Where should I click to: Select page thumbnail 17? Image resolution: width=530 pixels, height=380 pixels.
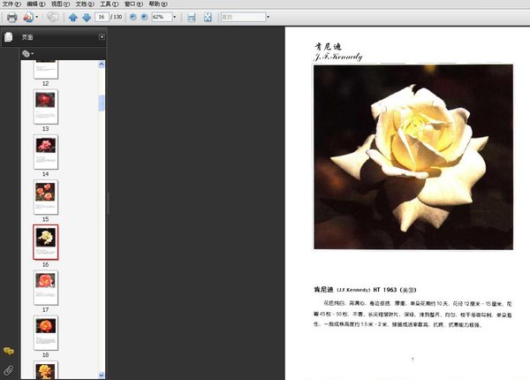click(x=46, y=287)
